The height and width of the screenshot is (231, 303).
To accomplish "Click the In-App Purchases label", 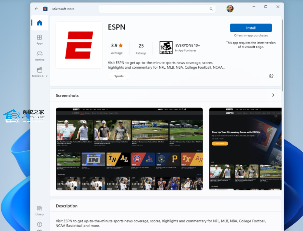I will pyautogui.click(x=185, y=50).
